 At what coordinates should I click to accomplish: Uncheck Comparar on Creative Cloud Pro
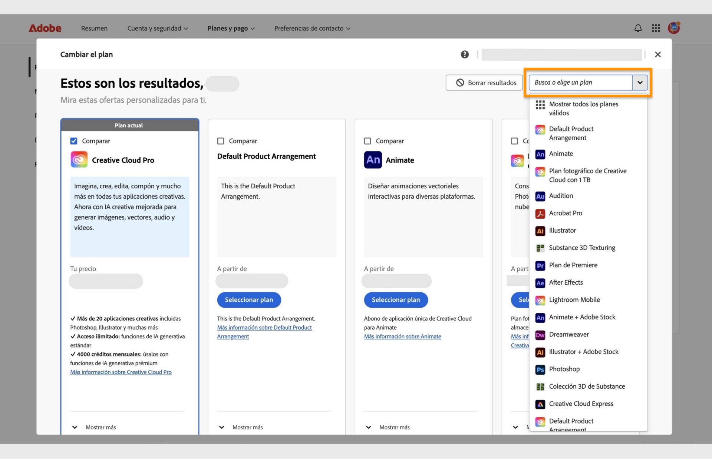[73, 141]
